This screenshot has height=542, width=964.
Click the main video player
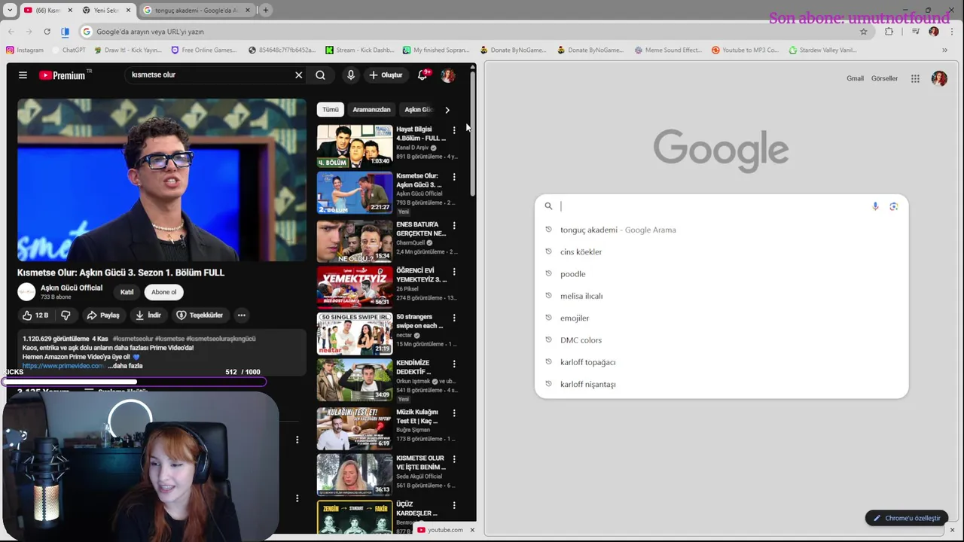(x=162, y=180)
